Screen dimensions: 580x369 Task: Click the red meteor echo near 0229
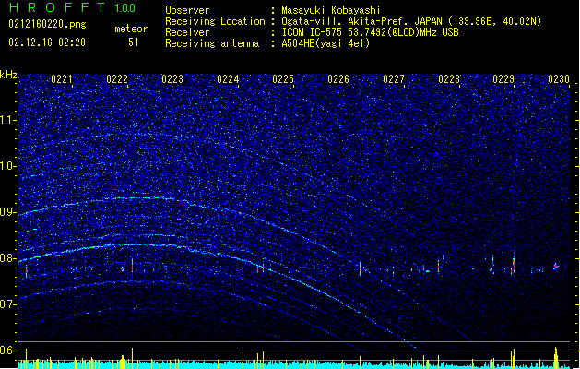514,265
